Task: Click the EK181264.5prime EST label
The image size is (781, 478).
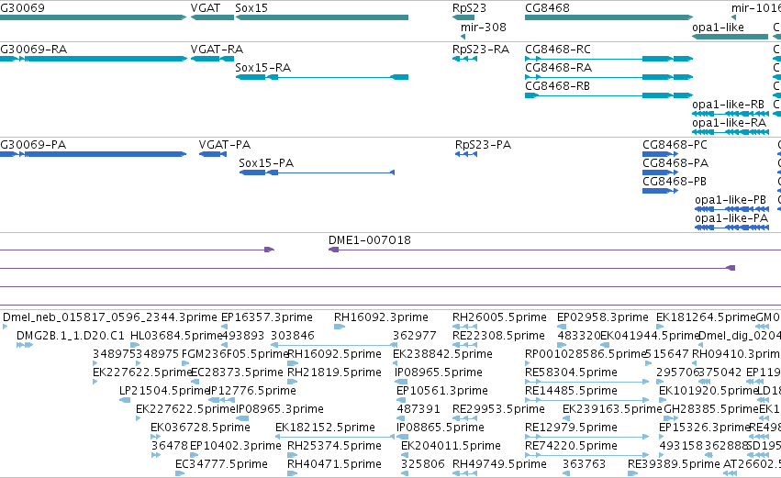Action: [x=706, y=317]
